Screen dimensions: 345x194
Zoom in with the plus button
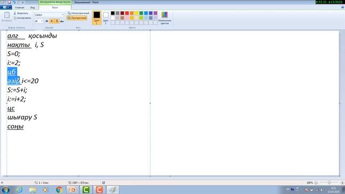342,183
